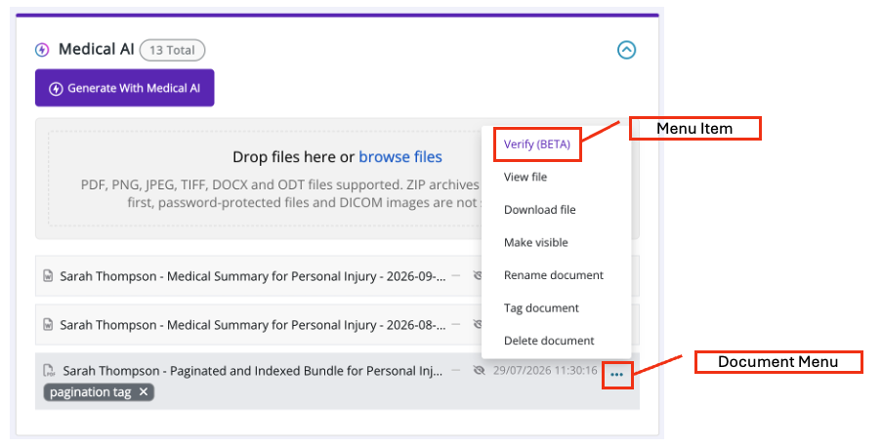Screen dimensions: 882x448
Task: Select Make visible menu option
Action: click(x=535, y=243)
